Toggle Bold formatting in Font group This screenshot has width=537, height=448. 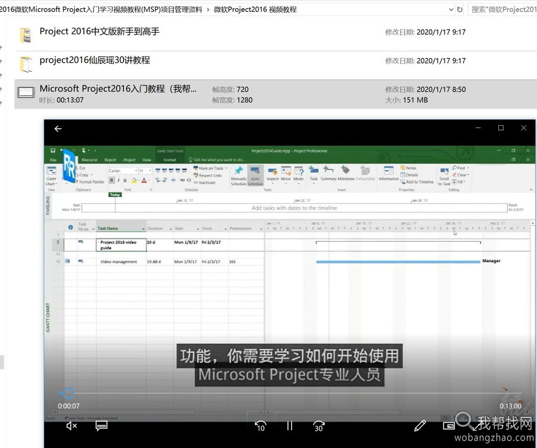point(112,180)
